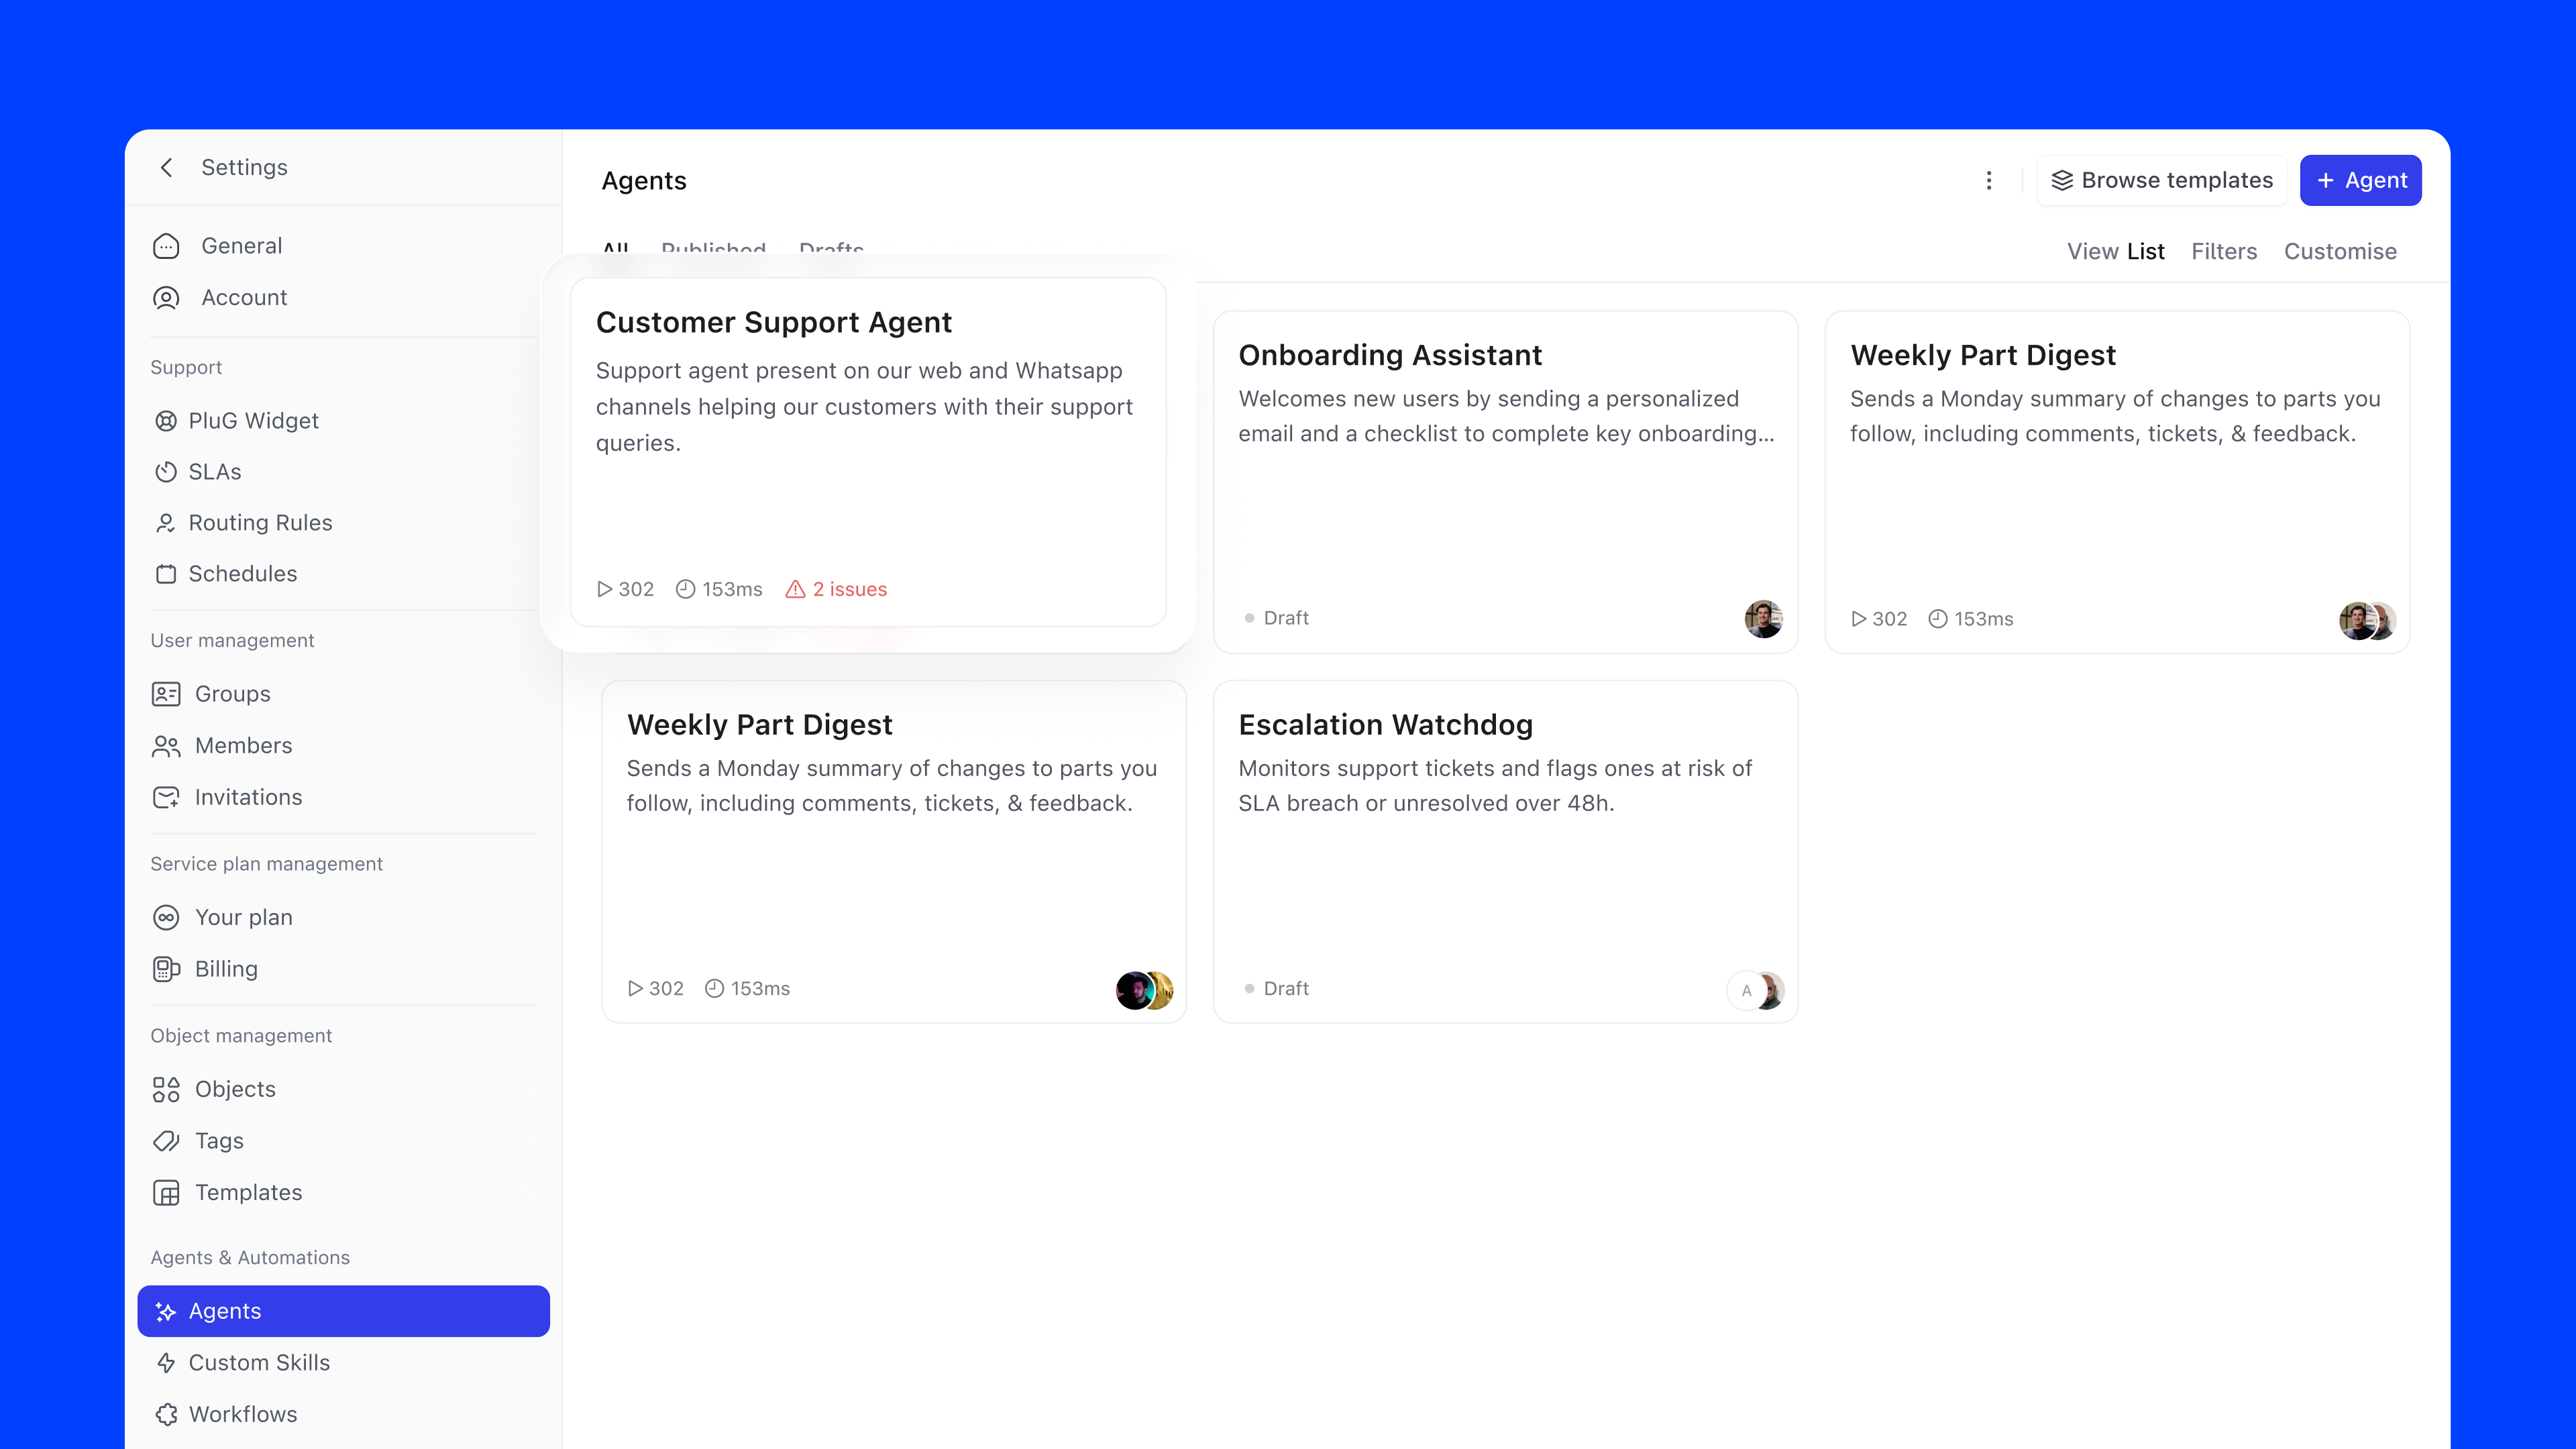Click avatars on top-right Weekly Part Digest card
The height and width of the screenshot is (1449, 2576).
(2367, 621)
